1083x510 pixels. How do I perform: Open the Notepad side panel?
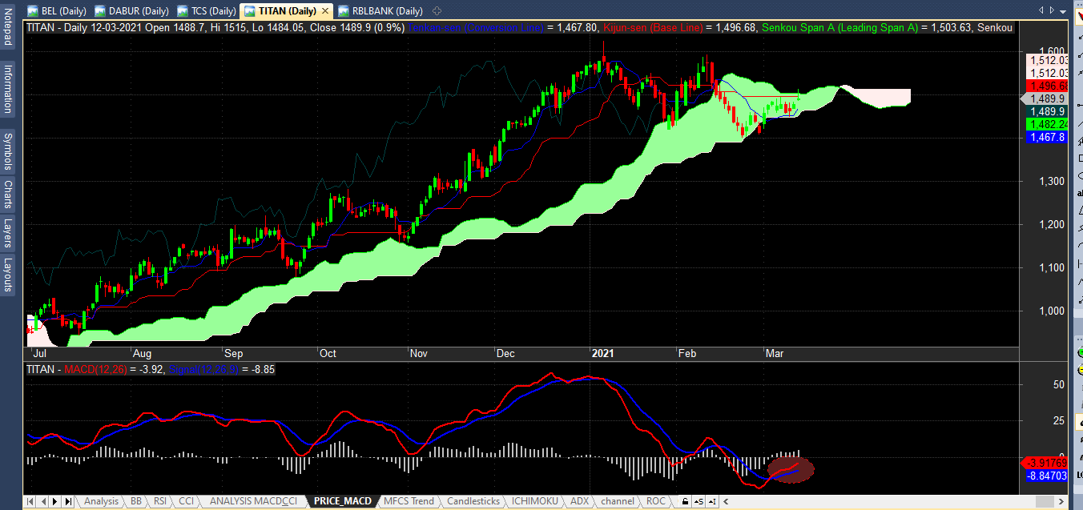7,29
